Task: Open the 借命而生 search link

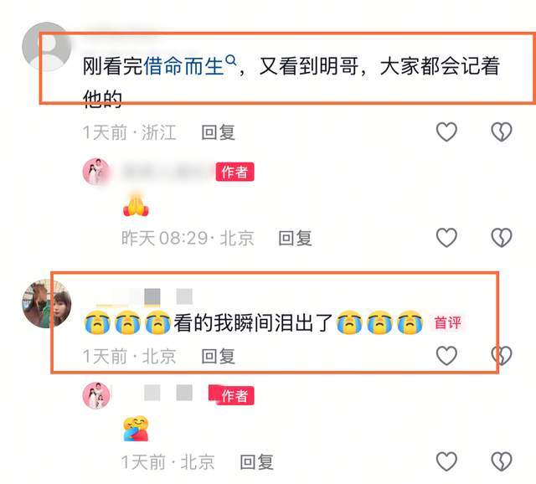Action: pyautogui.click(x=183, y=65)
